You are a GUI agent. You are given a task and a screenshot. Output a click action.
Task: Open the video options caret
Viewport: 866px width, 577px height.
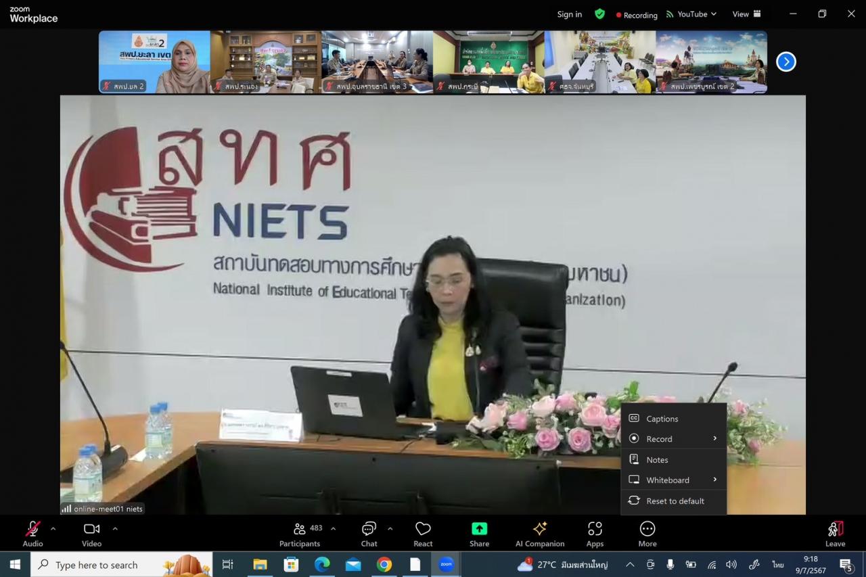tap(115, 528)
